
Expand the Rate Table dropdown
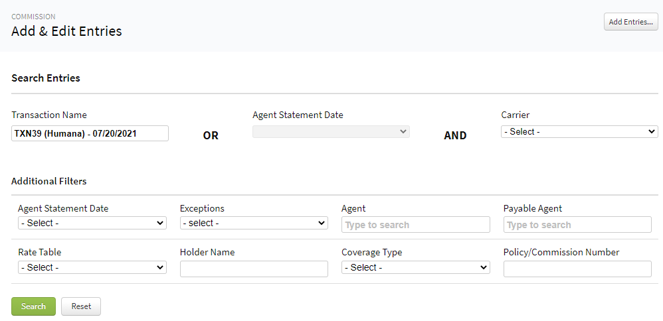tap(92, 267)
